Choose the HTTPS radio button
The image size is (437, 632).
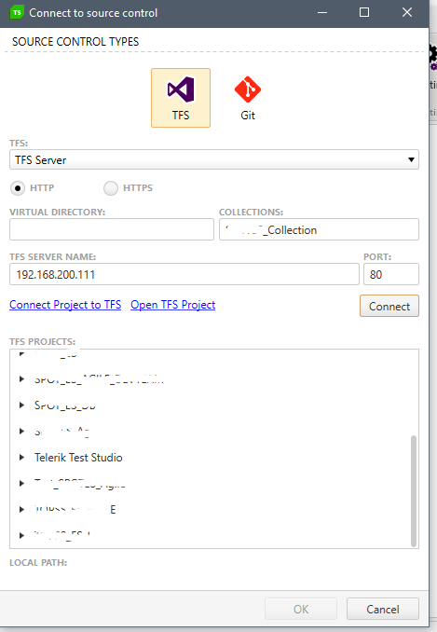pyautogui.click(x=111, y=188)
